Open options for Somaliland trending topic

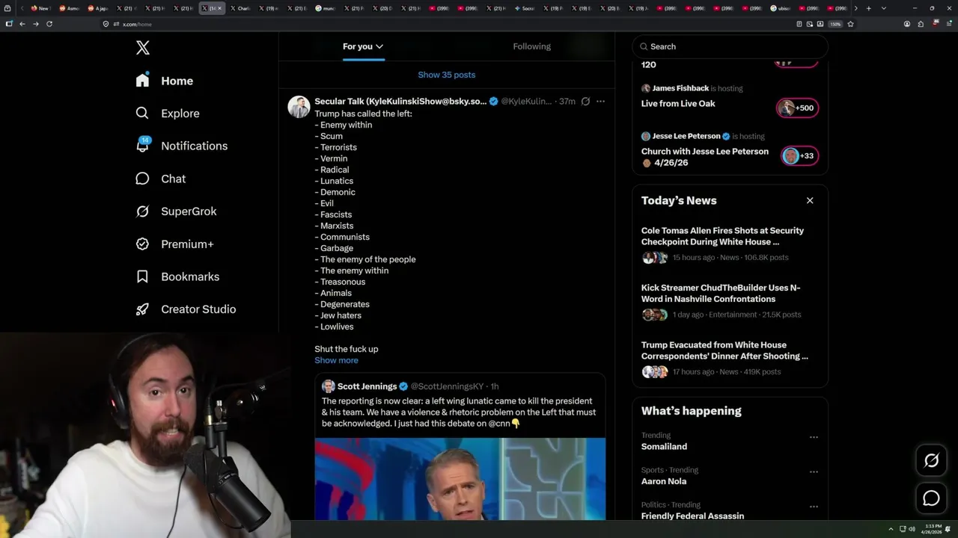click(x=814, y=437)
